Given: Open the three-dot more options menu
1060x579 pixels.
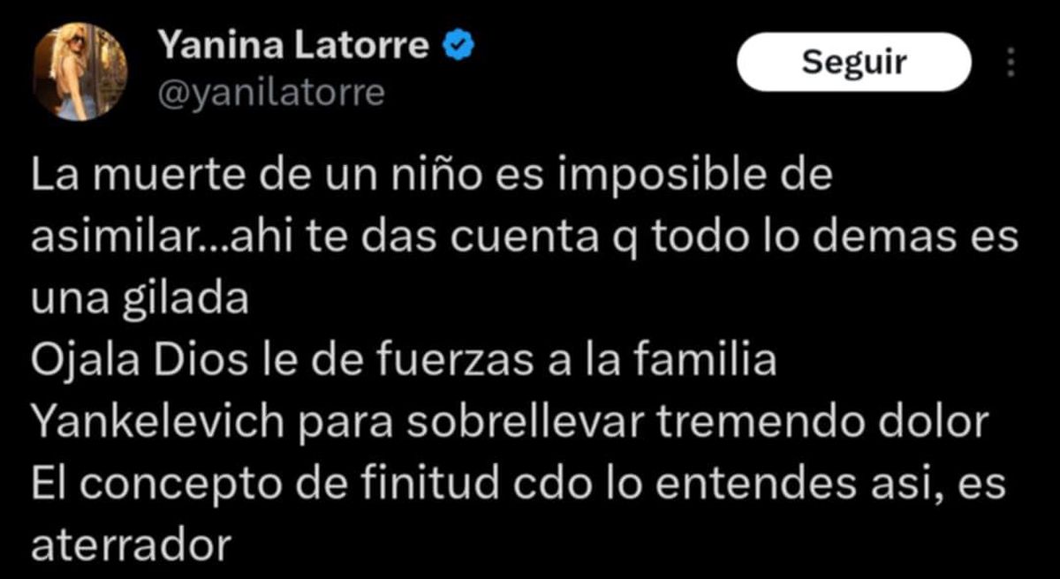Looking at the screenshot, I should tap(1011, 62).
